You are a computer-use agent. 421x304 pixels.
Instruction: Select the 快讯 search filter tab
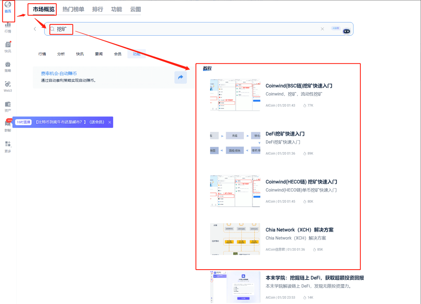pos(80,54)
